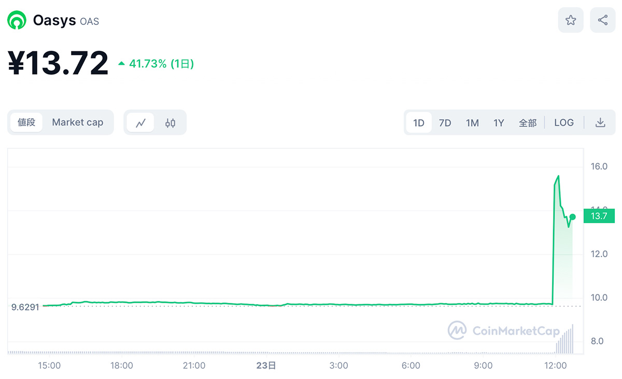Toggle LOG scale on chart
Screen dimensions: 622x379
pyautogui.click(x=564, y=123)
